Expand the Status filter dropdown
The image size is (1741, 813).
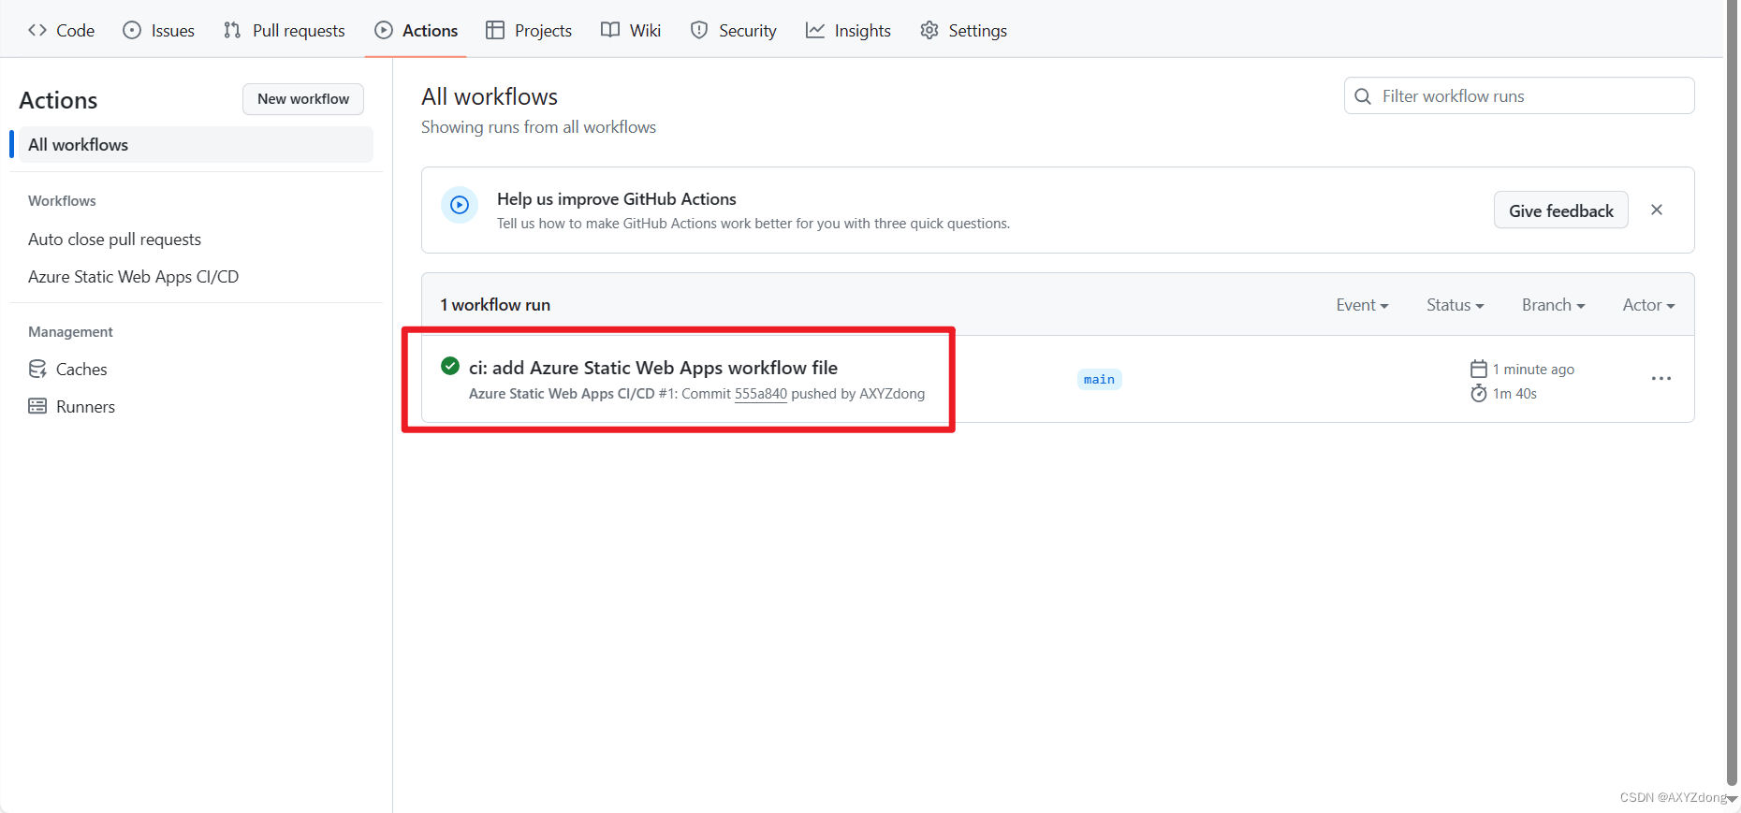(1455, 305)
